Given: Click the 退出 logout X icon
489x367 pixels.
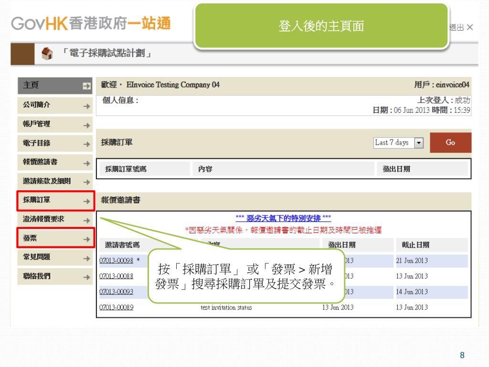Looking at the screenshot, I should click(470, 27).
